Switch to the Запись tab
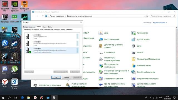The image size is (178, 100). point(39,27)
